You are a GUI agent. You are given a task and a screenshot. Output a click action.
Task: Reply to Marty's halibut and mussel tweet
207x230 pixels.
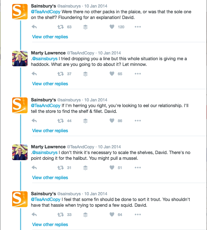click(34, 168)
